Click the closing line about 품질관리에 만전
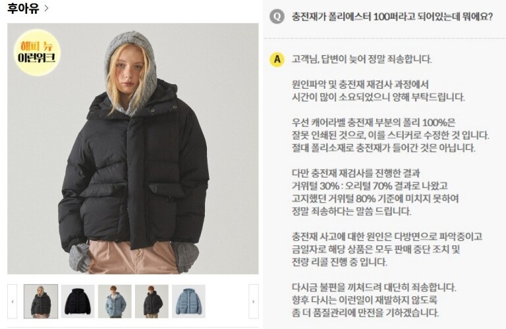The height and width of the screenshot is (329, 506). 365,313
